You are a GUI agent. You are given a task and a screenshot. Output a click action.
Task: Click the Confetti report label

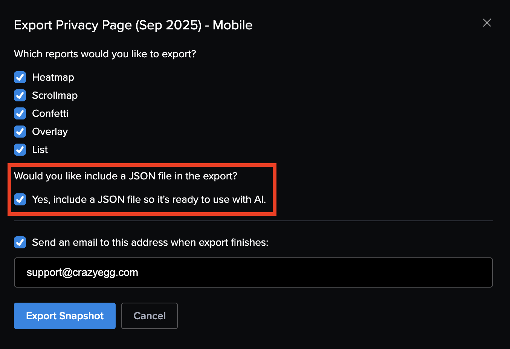50,113
